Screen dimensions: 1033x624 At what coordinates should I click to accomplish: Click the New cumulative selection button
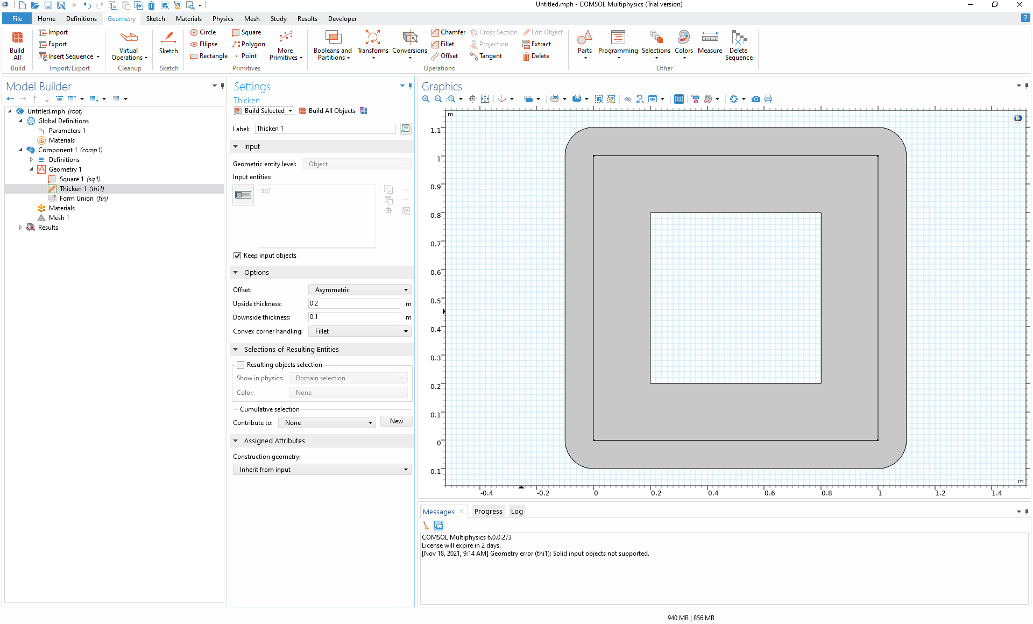(396, 422)
